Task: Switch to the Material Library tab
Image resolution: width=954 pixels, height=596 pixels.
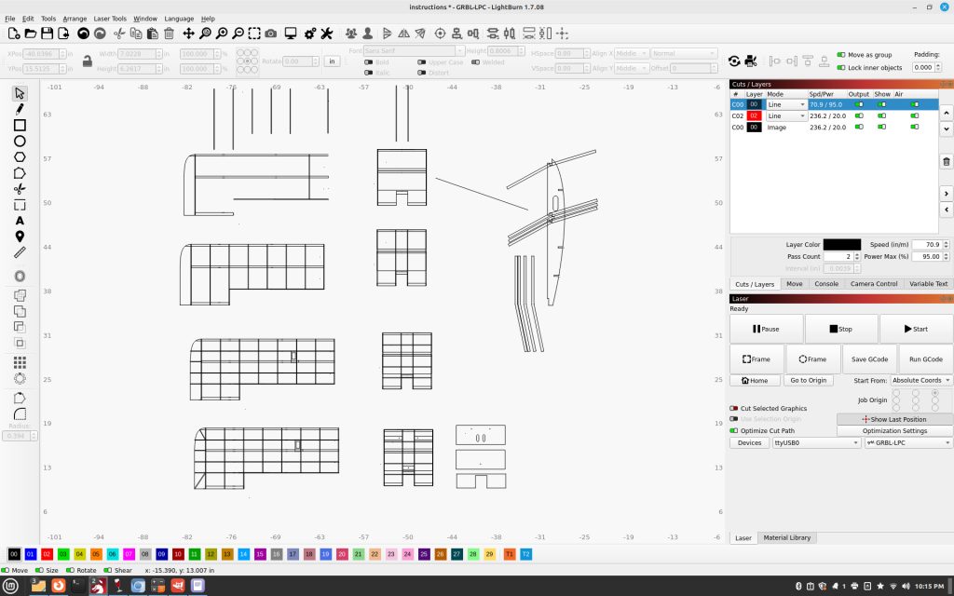Action: (x=787, y=537)
